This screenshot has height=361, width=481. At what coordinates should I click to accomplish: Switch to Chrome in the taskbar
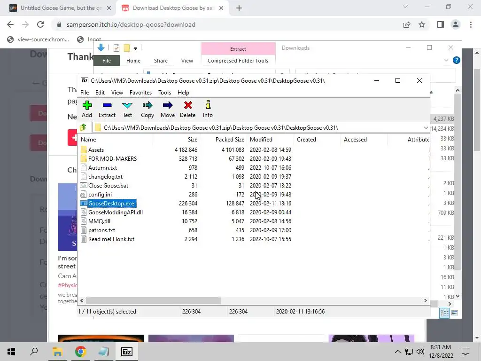(80, 352)
